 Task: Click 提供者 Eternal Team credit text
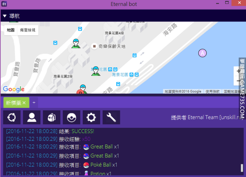tap(207, 117)
